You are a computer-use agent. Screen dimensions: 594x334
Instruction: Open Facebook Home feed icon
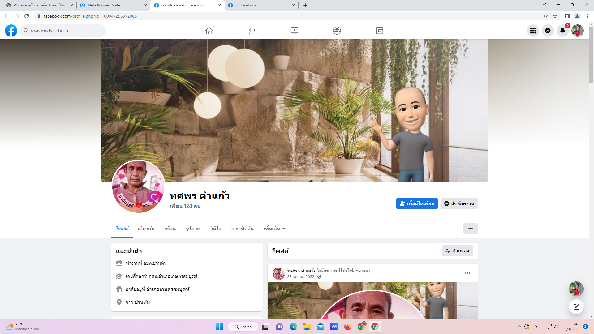(209, 31)
